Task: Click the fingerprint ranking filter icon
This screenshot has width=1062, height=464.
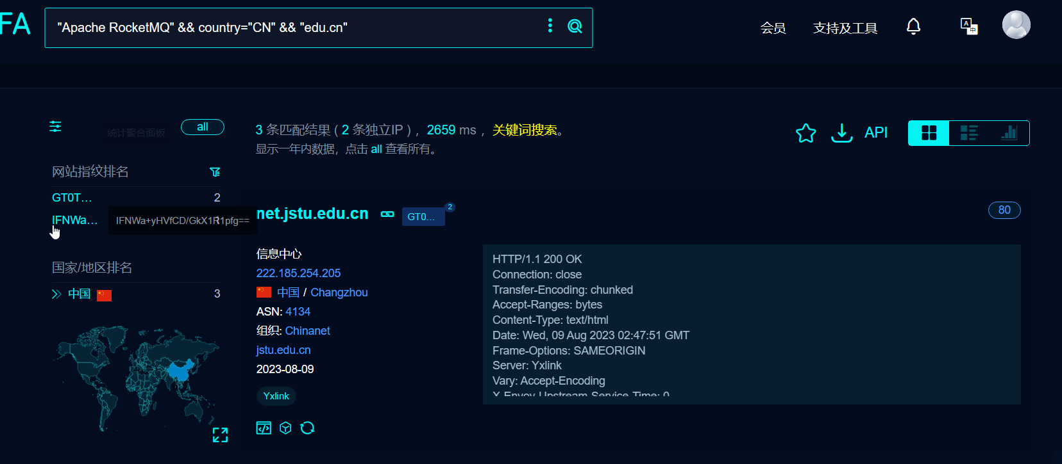Action: pos(215,172)
